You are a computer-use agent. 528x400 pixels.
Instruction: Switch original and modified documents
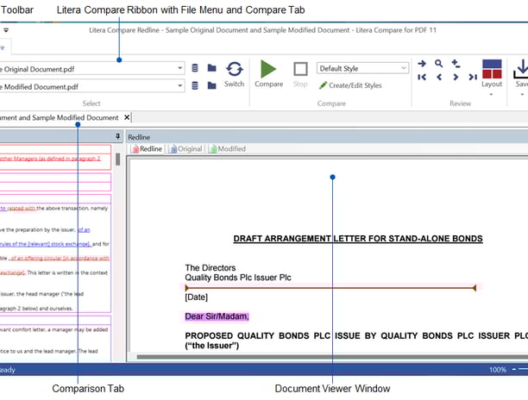pyautogui.click(x=234, y=74)
